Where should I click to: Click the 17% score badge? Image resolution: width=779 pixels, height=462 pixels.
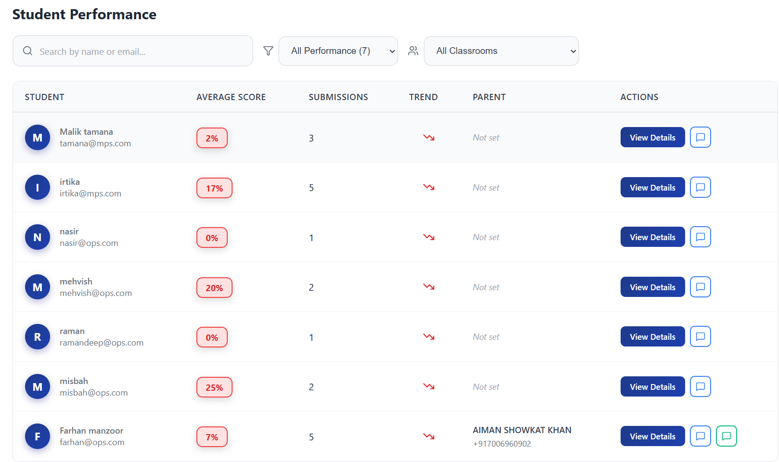pyautogui.click(x=214, y=188)
